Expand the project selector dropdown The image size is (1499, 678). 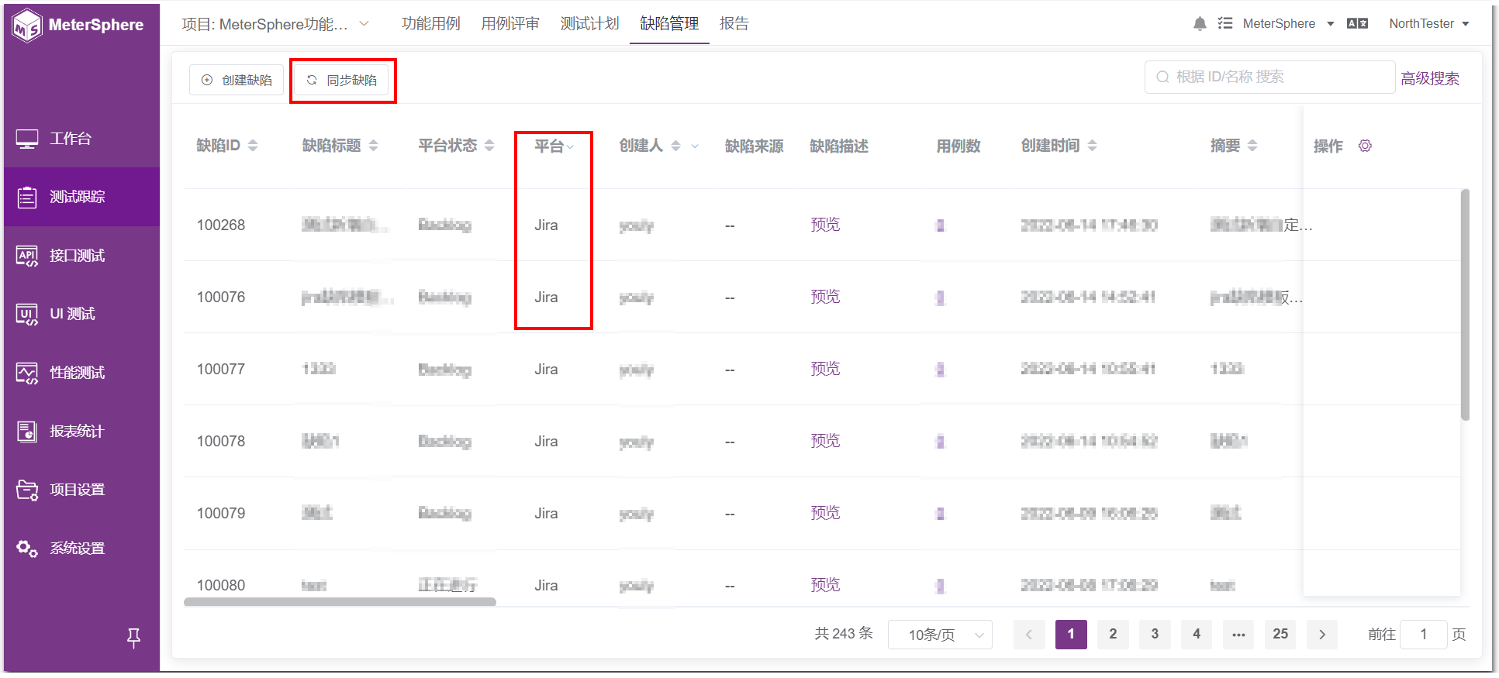coord(275,24)
